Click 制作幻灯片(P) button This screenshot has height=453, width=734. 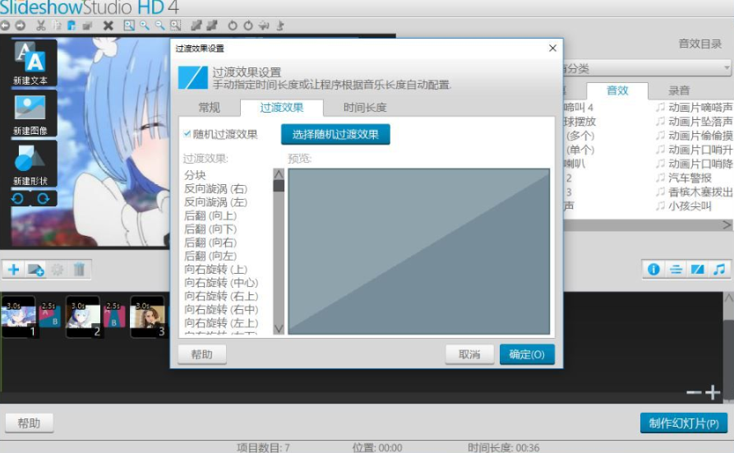coord(683,423)
